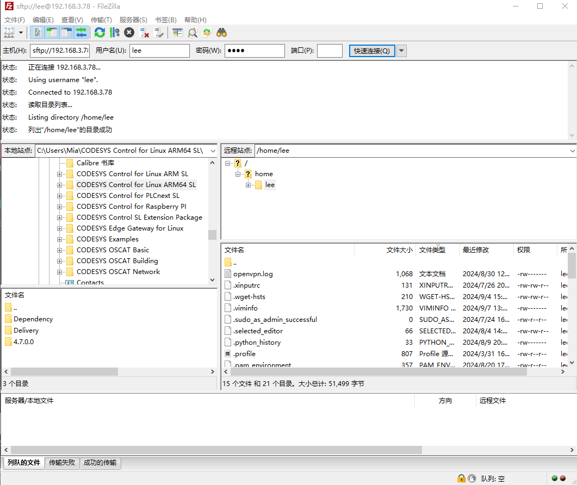Click the Calibre 书库 folder icon
This screenshot has height=485, width=577.
click(70, 163)
